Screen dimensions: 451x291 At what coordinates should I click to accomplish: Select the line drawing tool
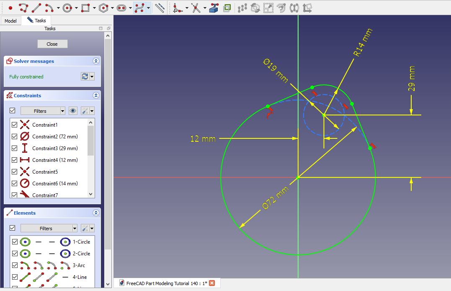coord(36,8)
